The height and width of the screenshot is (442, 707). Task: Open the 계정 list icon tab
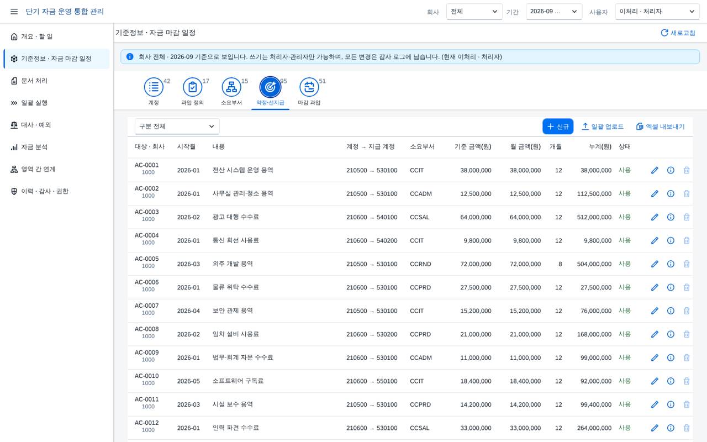tap(154, 87)
